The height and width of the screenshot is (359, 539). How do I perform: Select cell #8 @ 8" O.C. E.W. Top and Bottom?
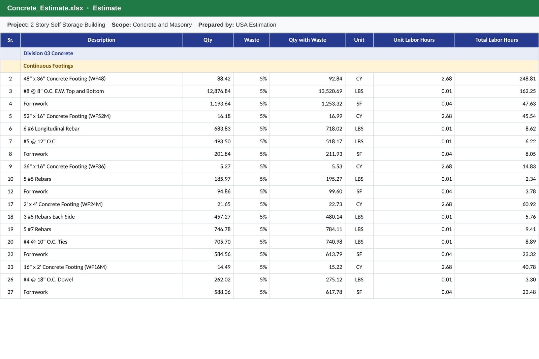coord(101,91)
